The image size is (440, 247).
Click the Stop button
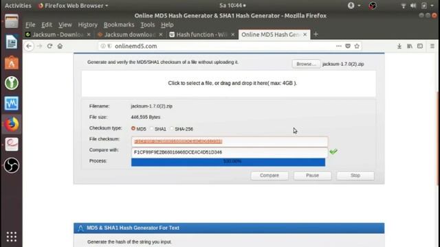[355, 176]
